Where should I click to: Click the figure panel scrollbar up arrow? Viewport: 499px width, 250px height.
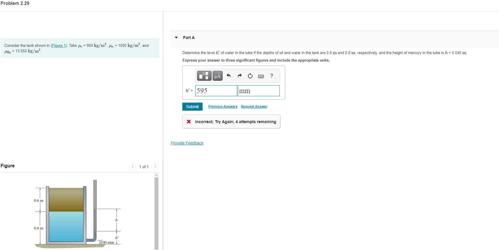tap(157, 175)
